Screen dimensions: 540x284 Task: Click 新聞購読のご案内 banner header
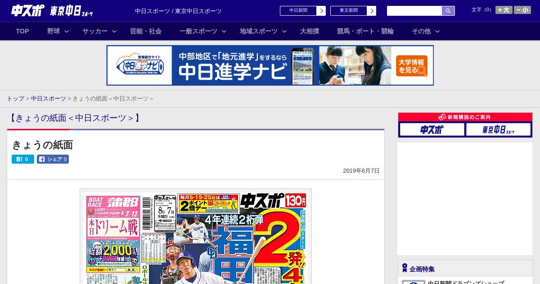click(465, 117)
